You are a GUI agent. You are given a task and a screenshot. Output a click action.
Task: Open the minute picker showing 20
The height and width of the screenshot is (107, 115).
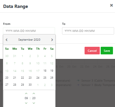pos(34,98)
